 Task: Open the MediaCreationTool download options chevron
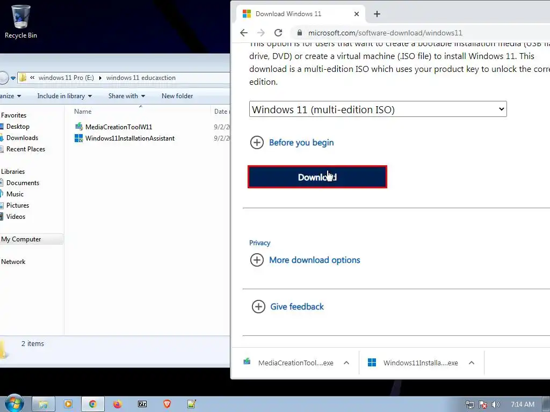(346, 363)
